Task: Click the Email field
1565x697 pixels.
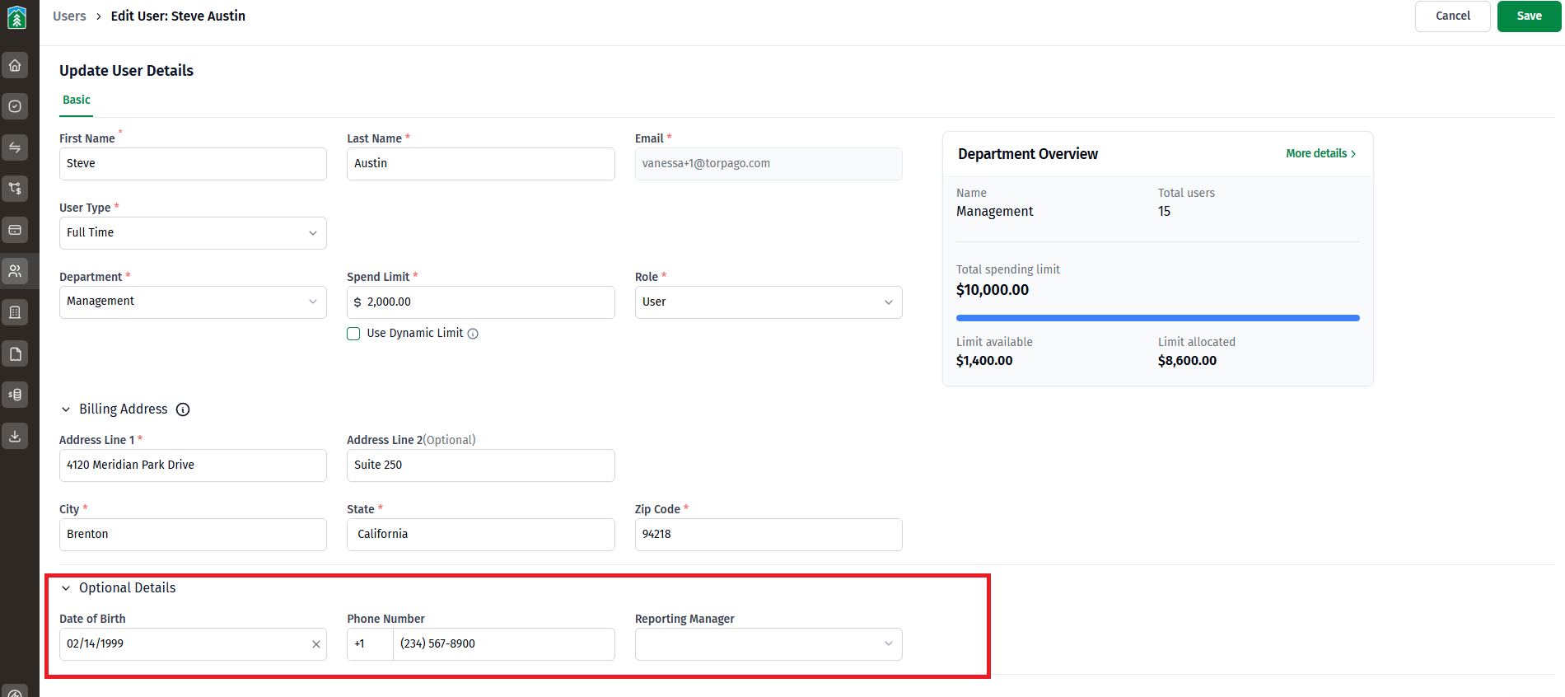Action: coord(768,164)
